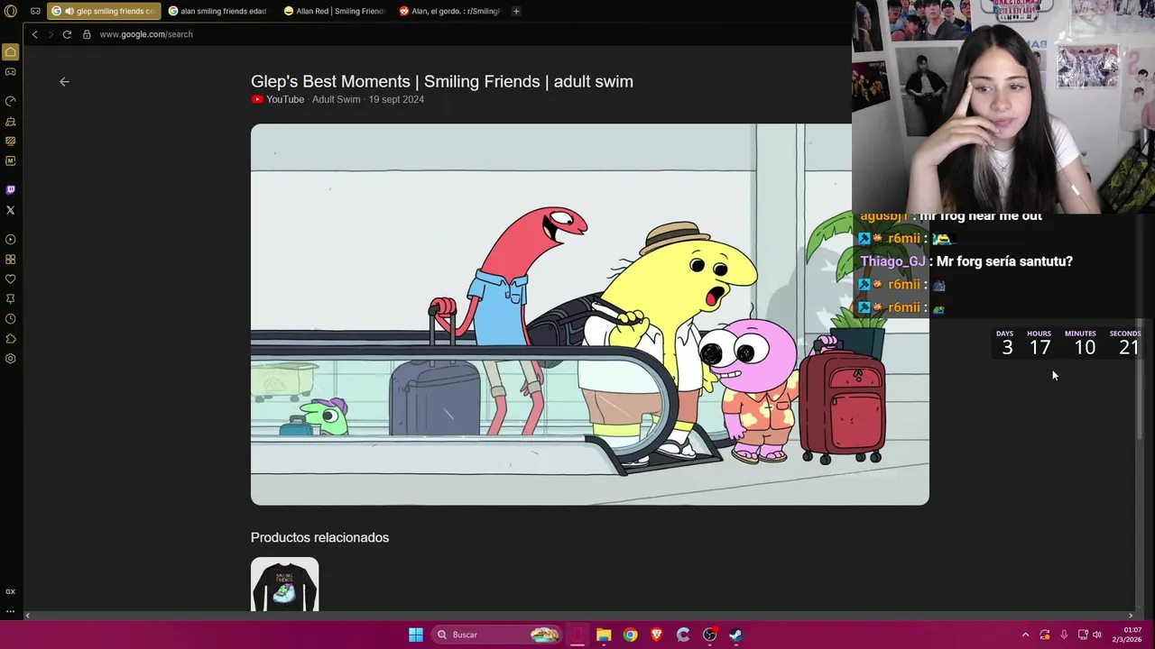Screen dimensions: 1155x649
Task: Open the Twitch panel in sidebar
Action: 11,189
